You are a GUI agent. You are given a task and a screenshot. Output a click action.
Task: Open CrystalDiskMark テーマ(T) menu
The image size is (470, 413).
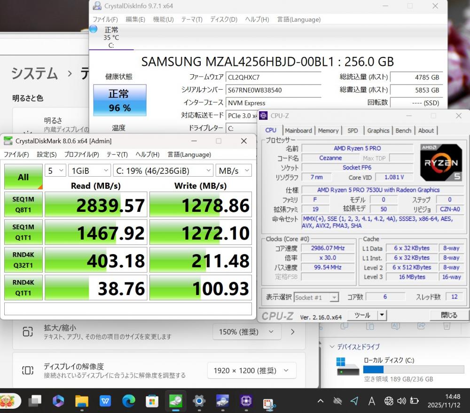click(x=117, y=155)
